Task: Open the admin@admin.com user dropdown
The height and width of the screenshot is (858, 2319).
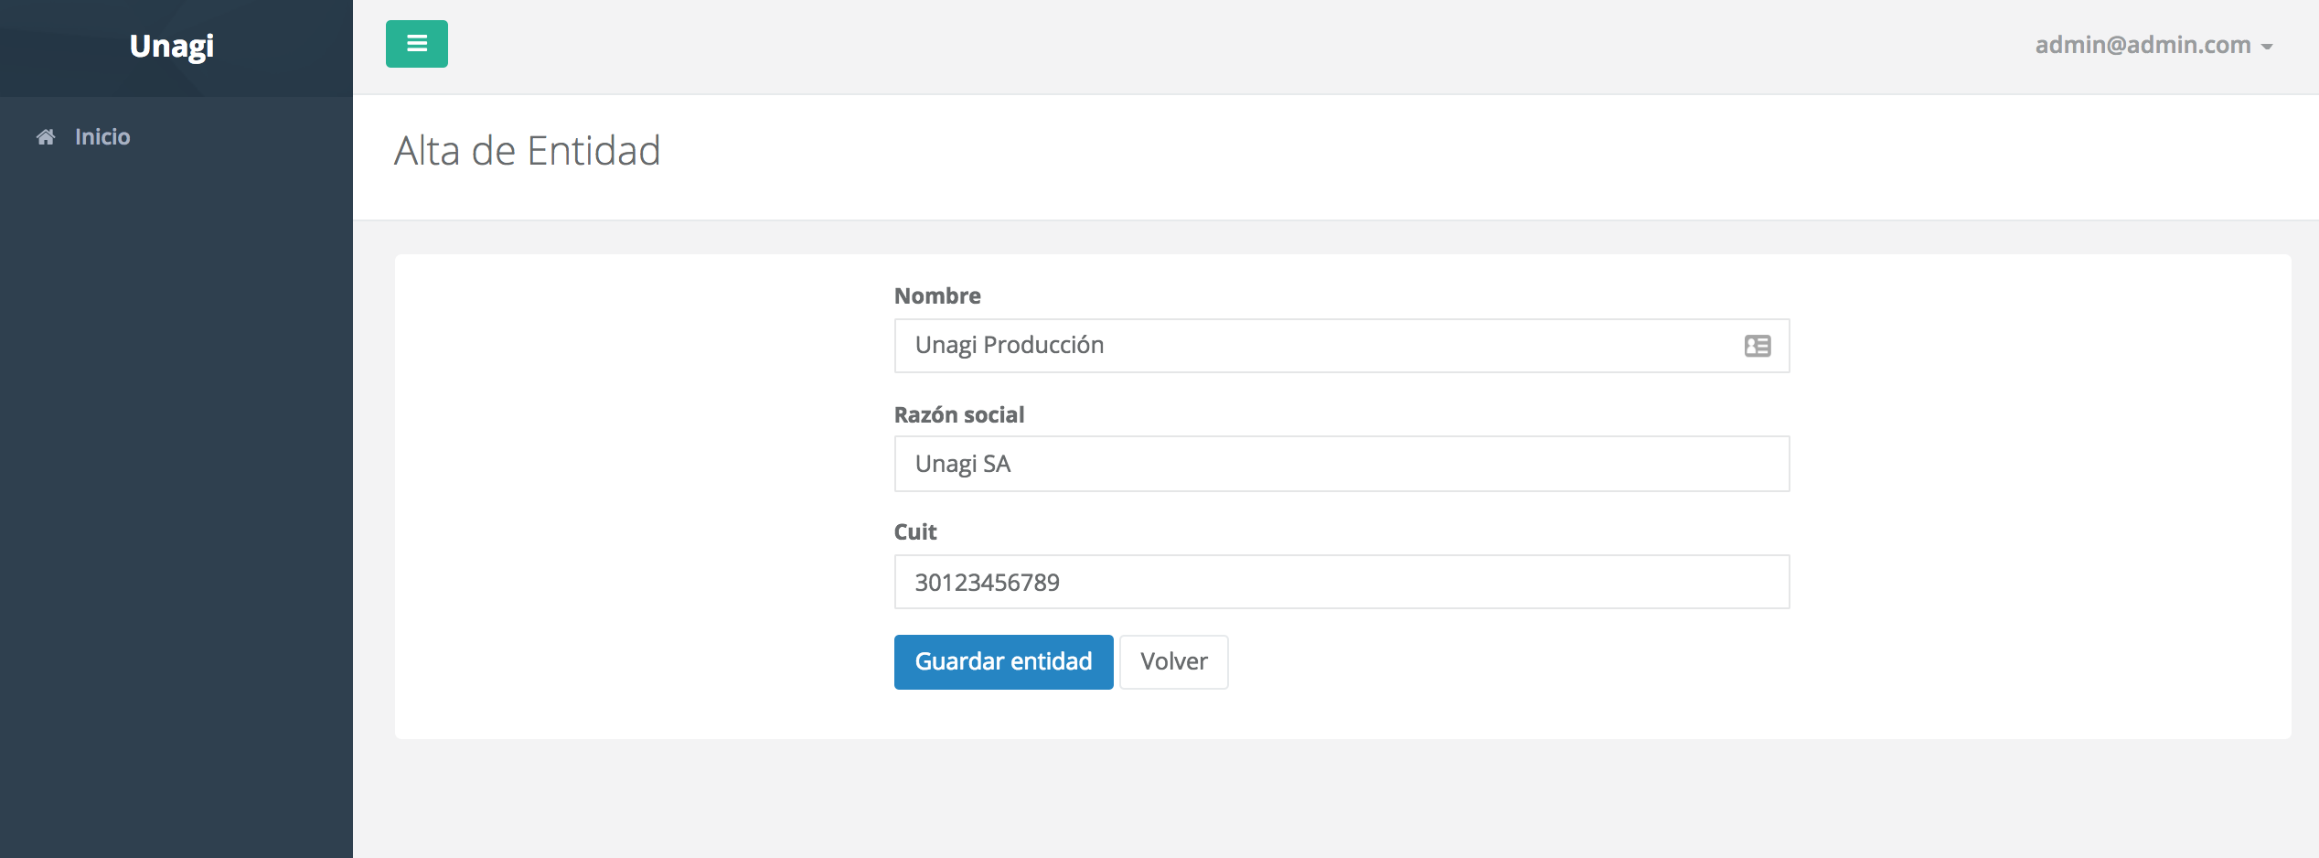Action: click(2153, 45)
